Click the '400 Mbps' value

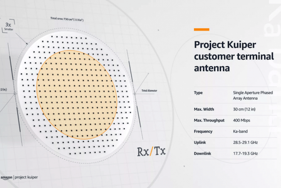(x=241, y=121)
